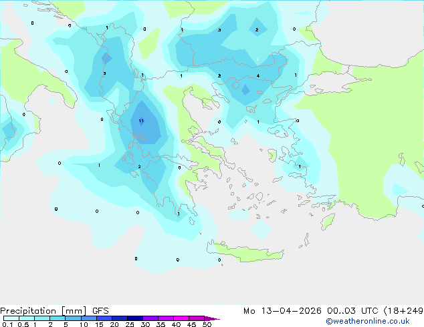424x327 pixels.
Task: Pick the 15–20 mm legend swatch
Action: [x=104, y=318]
